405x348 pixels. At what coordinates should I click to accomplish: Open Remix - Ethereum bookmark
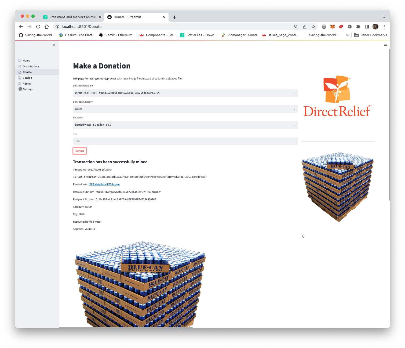click(x=117, y=35)
